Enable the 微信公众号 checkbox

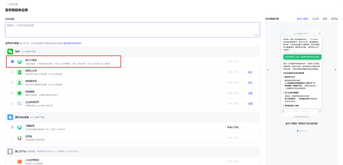click(13, 72)
